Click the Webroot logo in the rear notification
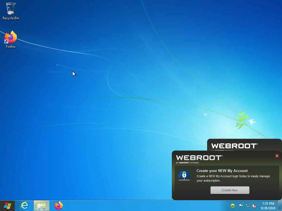Screen dimensions: 282x211 click(234, 146)
